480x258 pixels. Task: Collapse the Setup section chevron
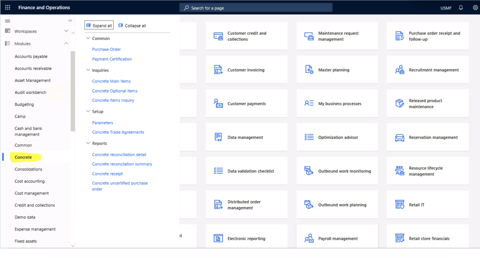(x=88, y=111)
